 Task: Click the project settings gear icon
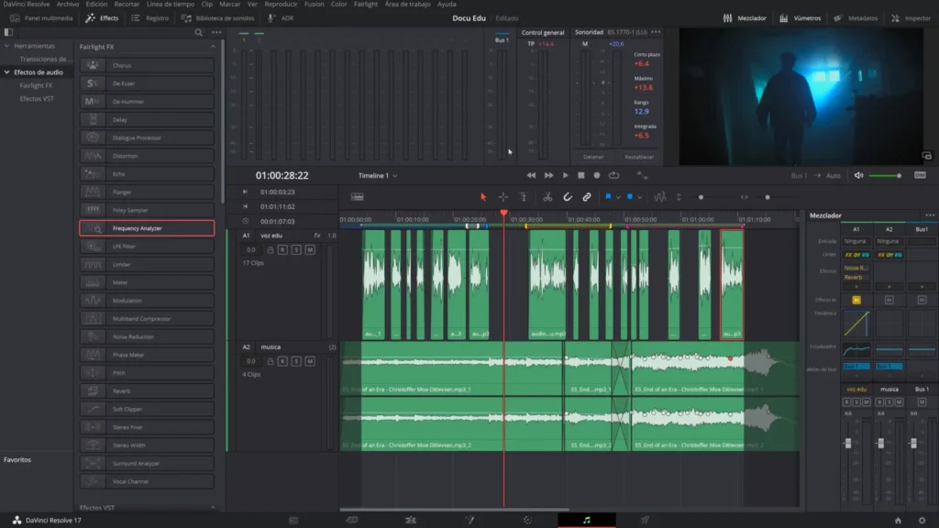click(922, 520)
